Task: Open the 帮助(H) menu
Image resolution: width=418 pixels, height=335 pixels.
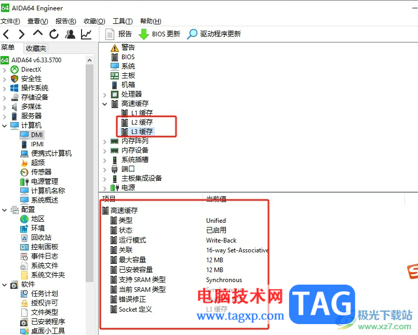Action: [151, 21]
